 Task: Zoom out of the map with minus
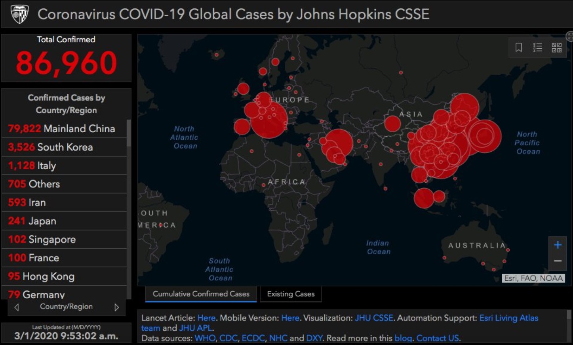558,261
